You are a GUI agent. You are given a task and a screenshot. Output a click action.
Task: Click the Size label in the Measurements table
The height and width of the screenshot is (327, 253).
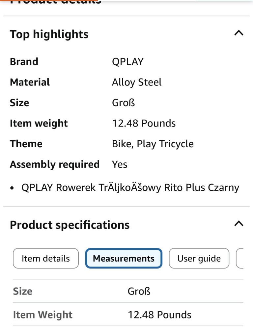23,291
